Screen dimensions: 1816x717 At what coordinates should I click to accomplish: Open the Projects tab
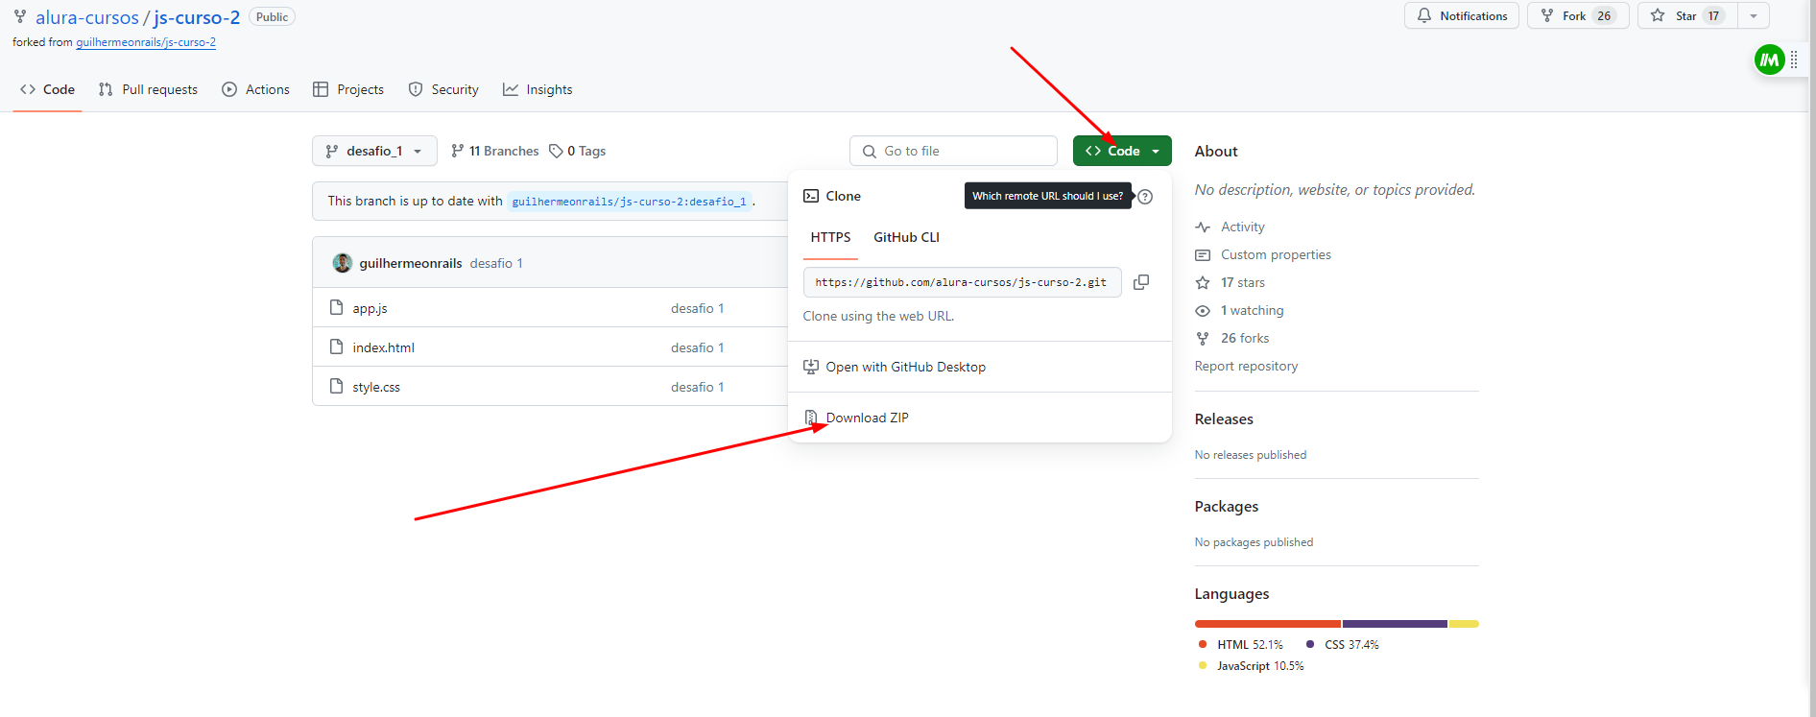pyautogui.click(x=348, y=89)
